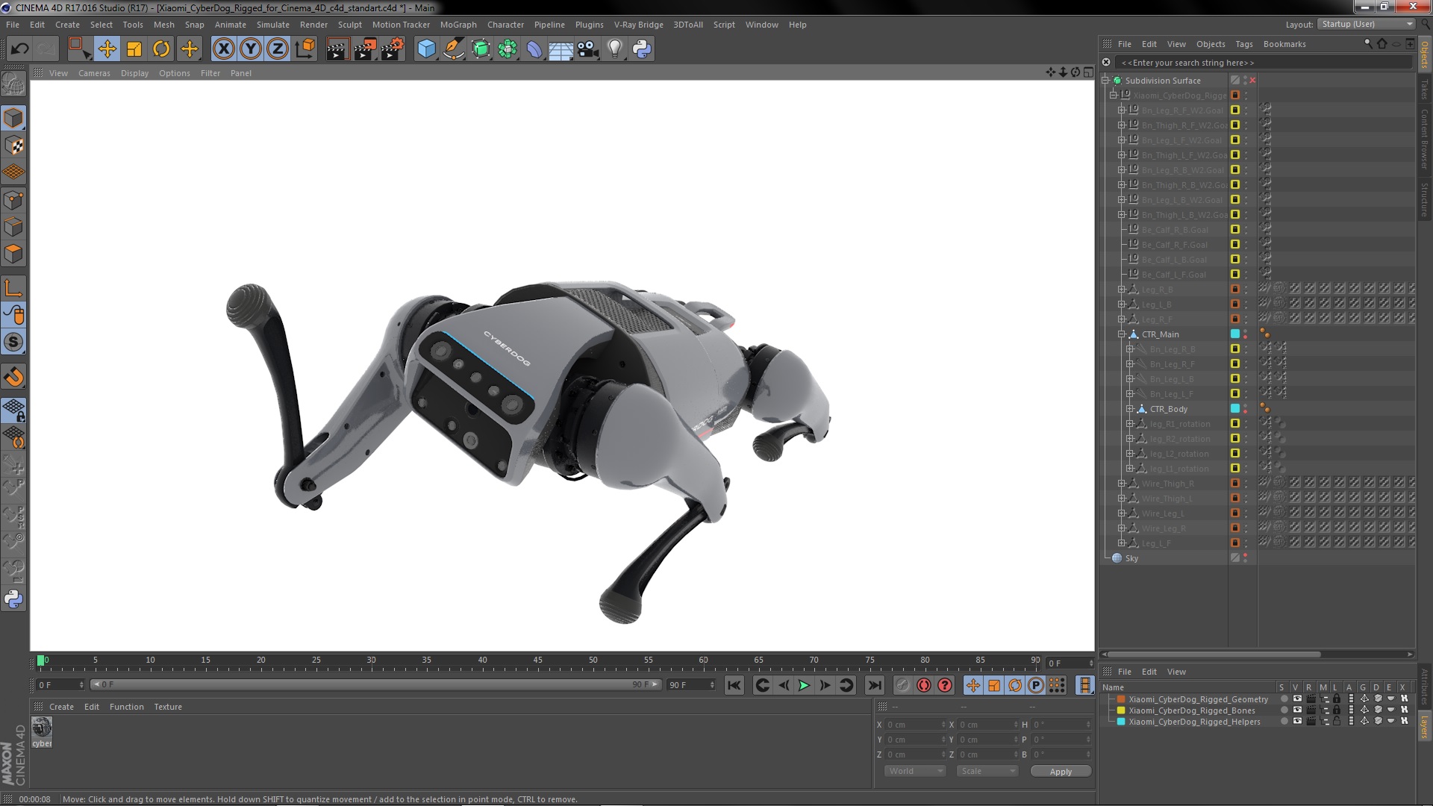
Task: Click the Enable Axis L icon
Action: click(13, 288)
